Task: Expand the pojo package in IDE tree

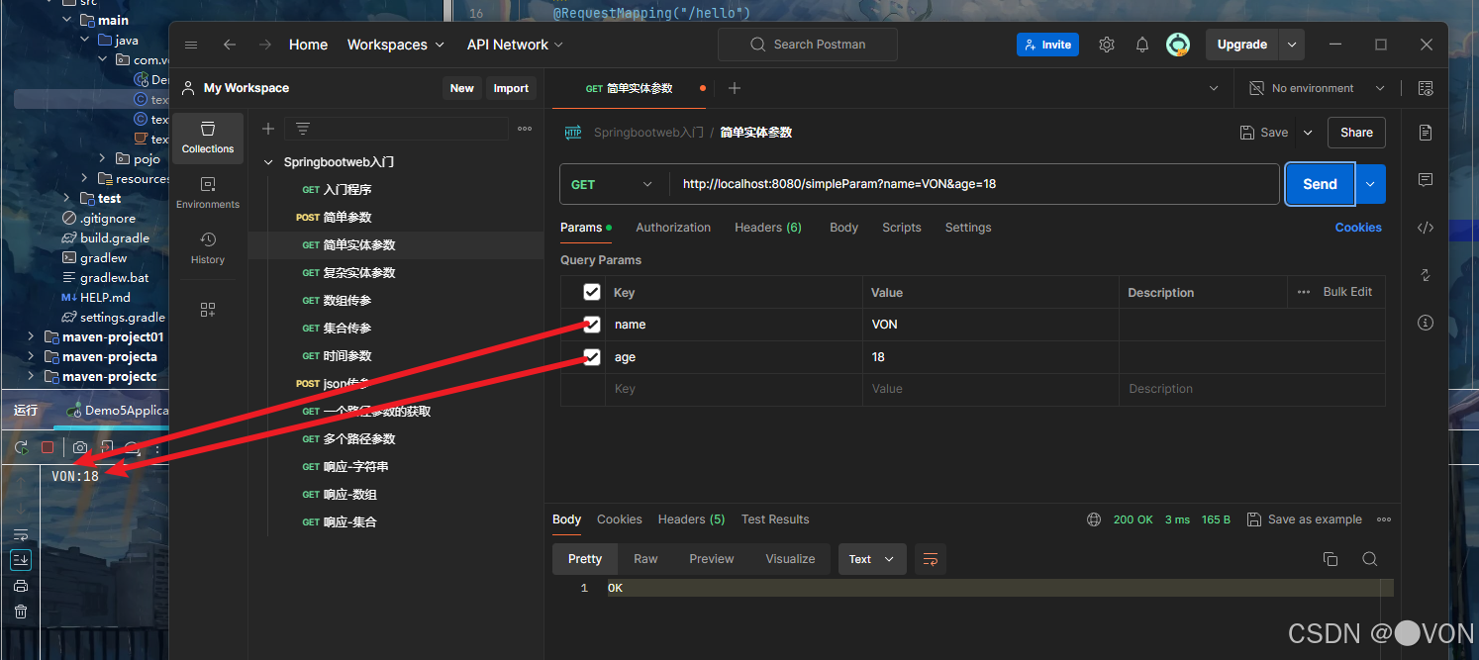Action: coord(103,158)
